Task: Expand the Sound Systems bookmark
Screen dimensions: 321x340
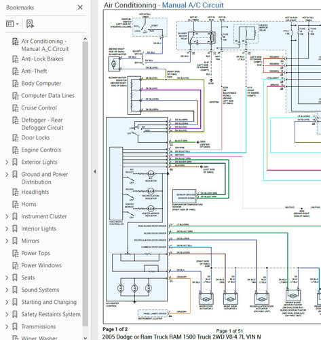Action: coord(7,290)
